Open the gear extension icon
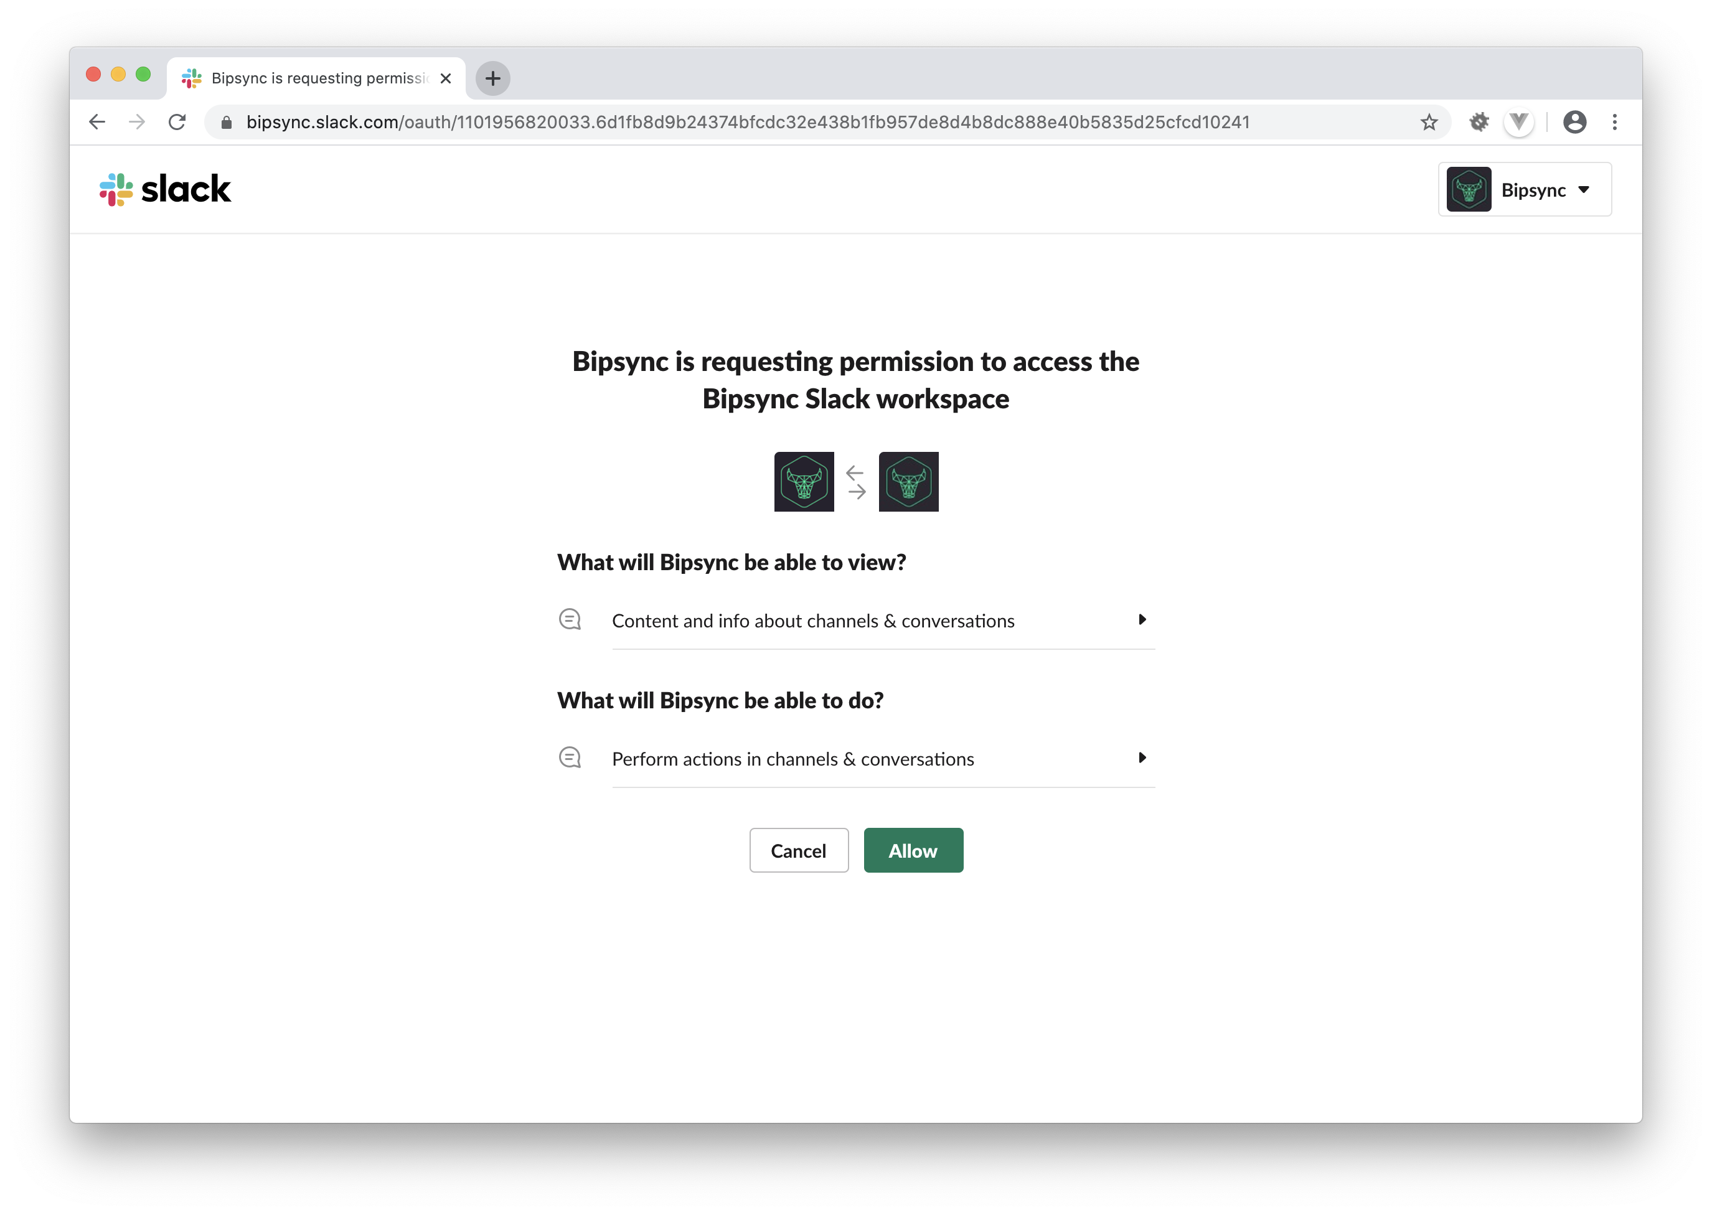This screenshot has width=1712, height=1215. pyautogui.click(x=1479, y=122)
